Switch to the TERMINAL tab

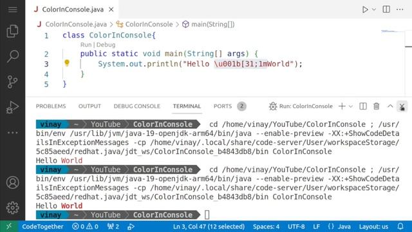click(187, 106)
